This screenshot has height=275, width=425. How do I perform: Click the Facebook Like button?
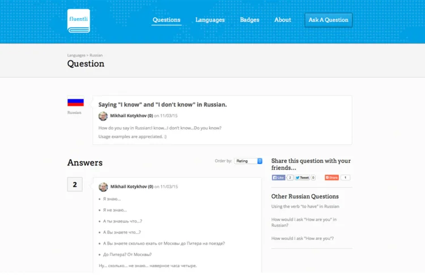(278, 178)
